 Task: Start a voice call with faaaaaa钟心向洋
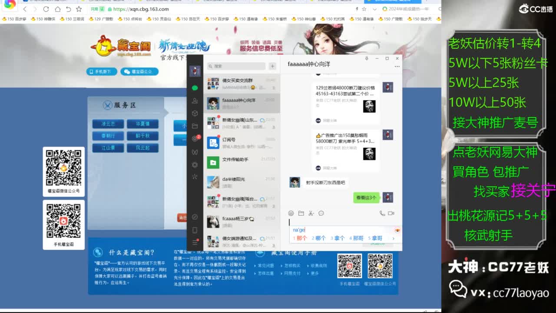click(381, 213)
